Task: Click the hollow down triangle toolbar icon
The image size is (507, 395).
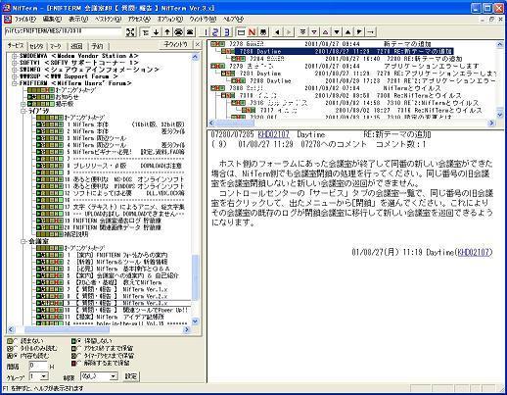Action: point(314,32)
